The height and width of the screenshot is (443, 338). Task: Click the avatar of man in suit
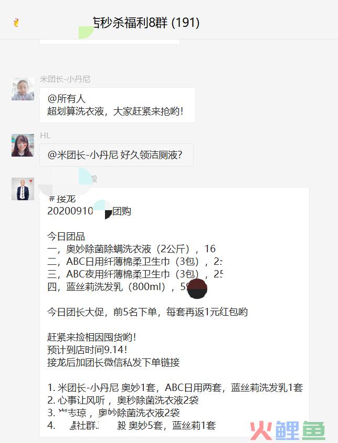23,189
